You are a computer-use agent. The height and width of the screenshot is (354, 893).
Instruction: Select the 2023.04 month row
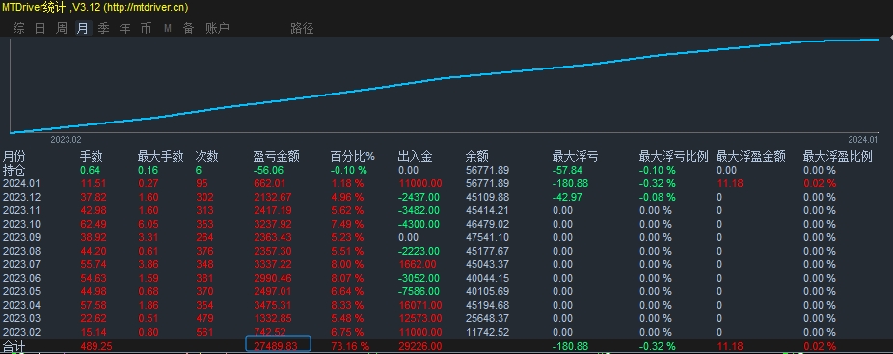[446, 305]
